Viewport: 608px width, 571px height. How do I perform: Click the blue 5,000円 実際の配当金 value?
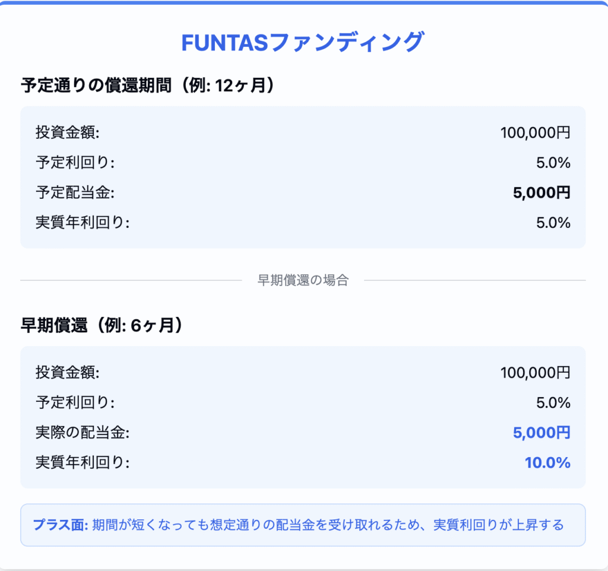[x=541, y=433]
